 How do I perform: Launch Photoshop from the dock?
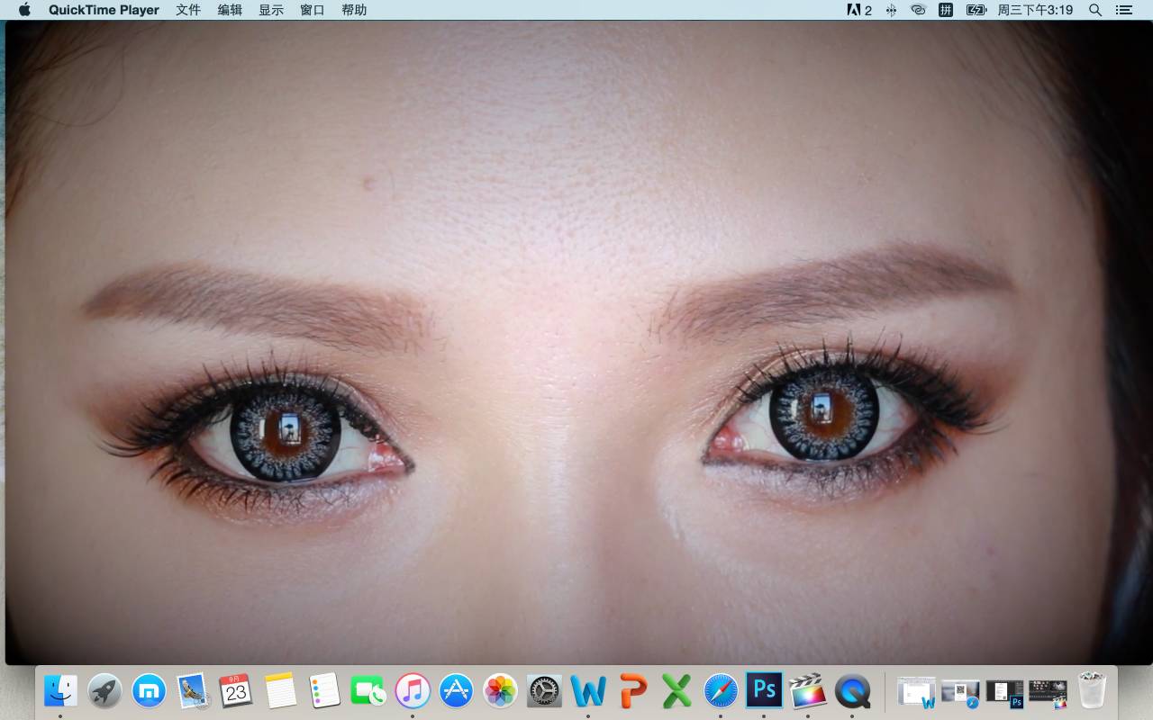pos(764,690)
